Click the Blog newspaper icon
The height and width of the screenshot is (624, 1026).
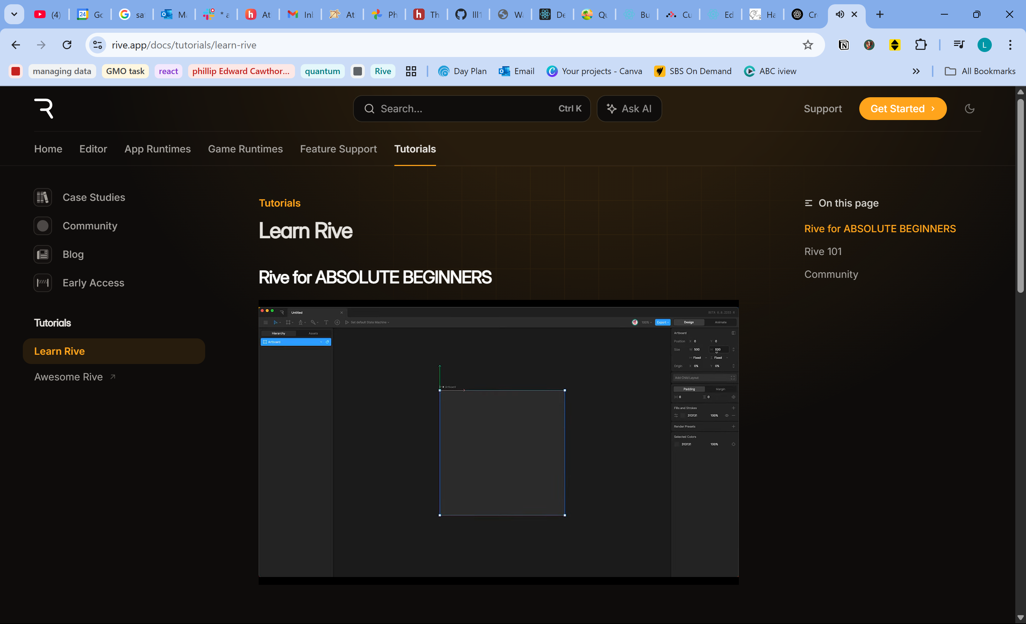[42, 254]
